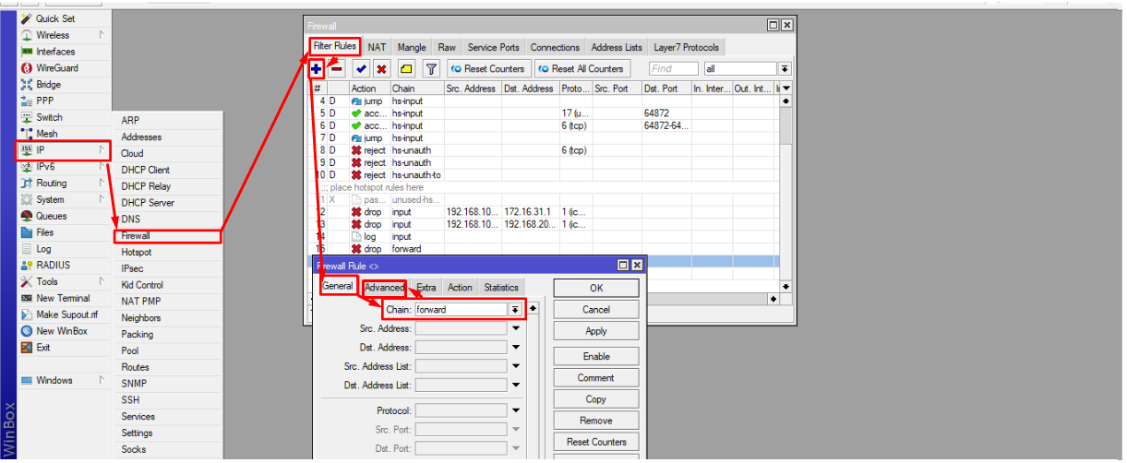
Task: Select Firewall from IP submenu
Action: click(x=168, y=235)
